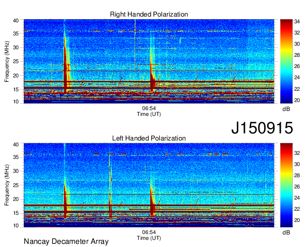Image resolution: width=305 pixels, height=247 pixels.
Task: Click the dB unit label below right-handed colorbar
Action: point(286,109)
